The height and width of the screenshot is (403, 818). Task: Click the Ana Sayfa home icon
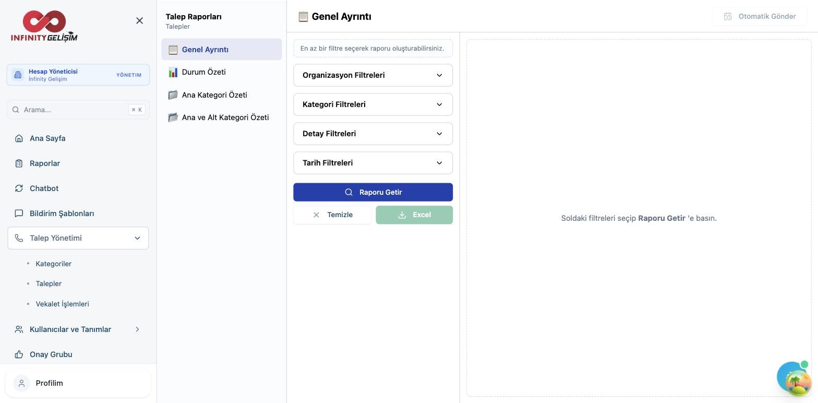coord(19,138)
